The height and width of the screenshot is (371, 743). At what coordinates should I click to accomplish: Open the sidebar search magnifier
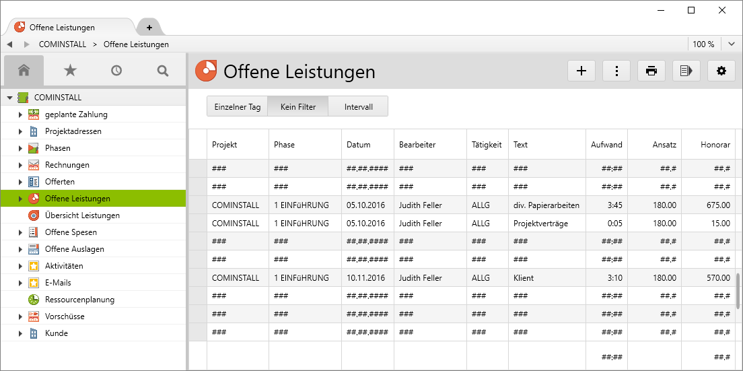click(x=163, y=70)
